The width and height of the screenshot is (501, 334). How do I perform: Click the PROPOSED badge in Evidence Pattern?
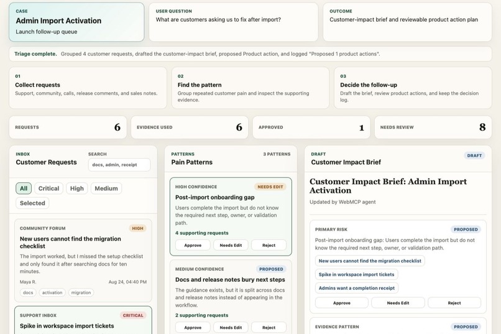466,327
